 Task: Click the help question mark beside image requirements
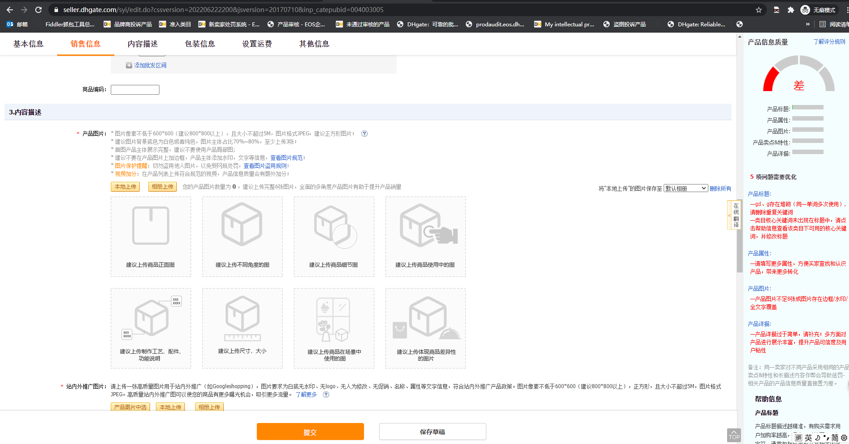364,134
